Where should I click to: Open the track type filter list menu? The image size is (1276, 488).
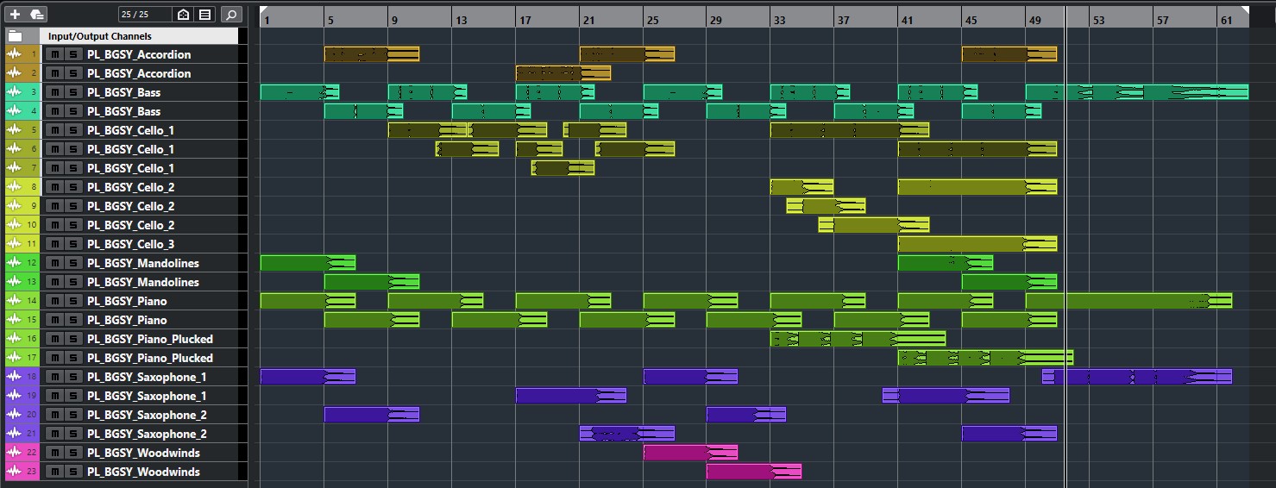(x=204, y=15)
